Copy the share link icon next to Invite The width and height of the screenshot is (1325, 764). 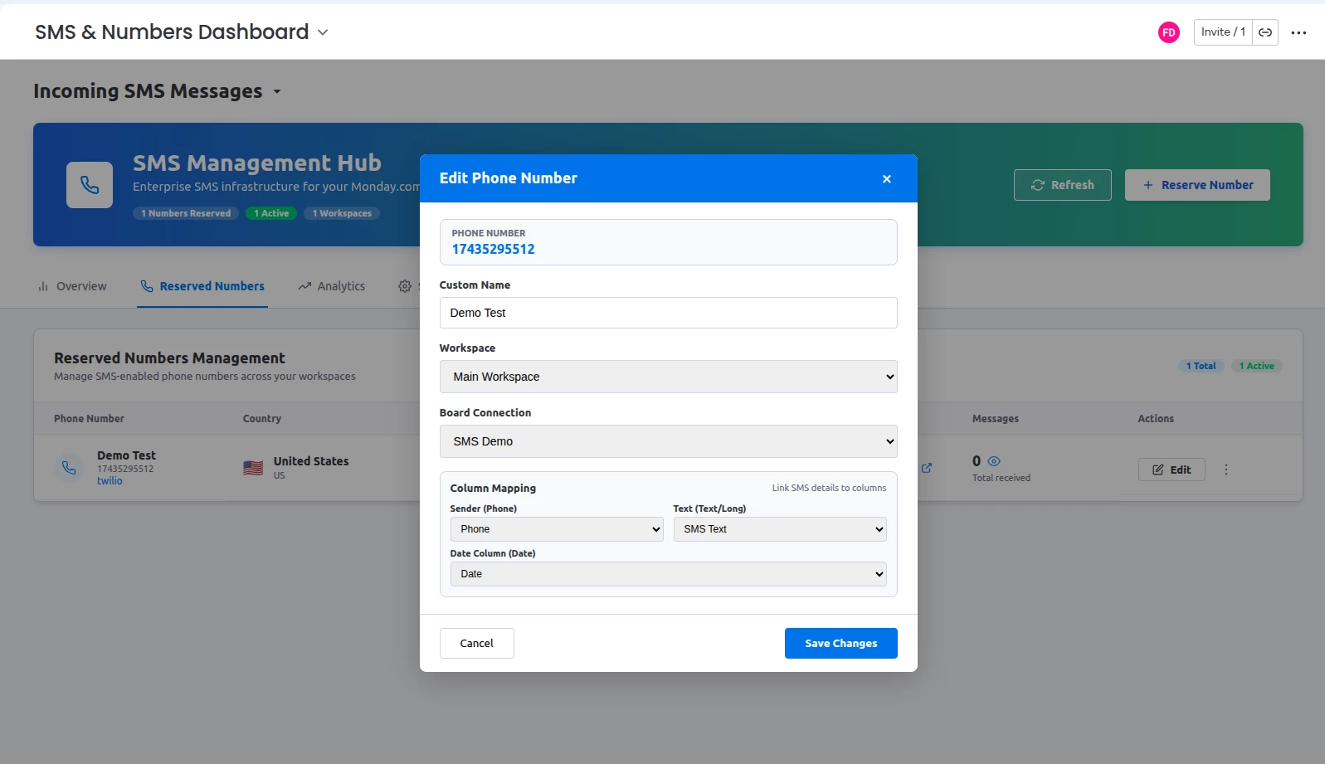click(1265, 32)
